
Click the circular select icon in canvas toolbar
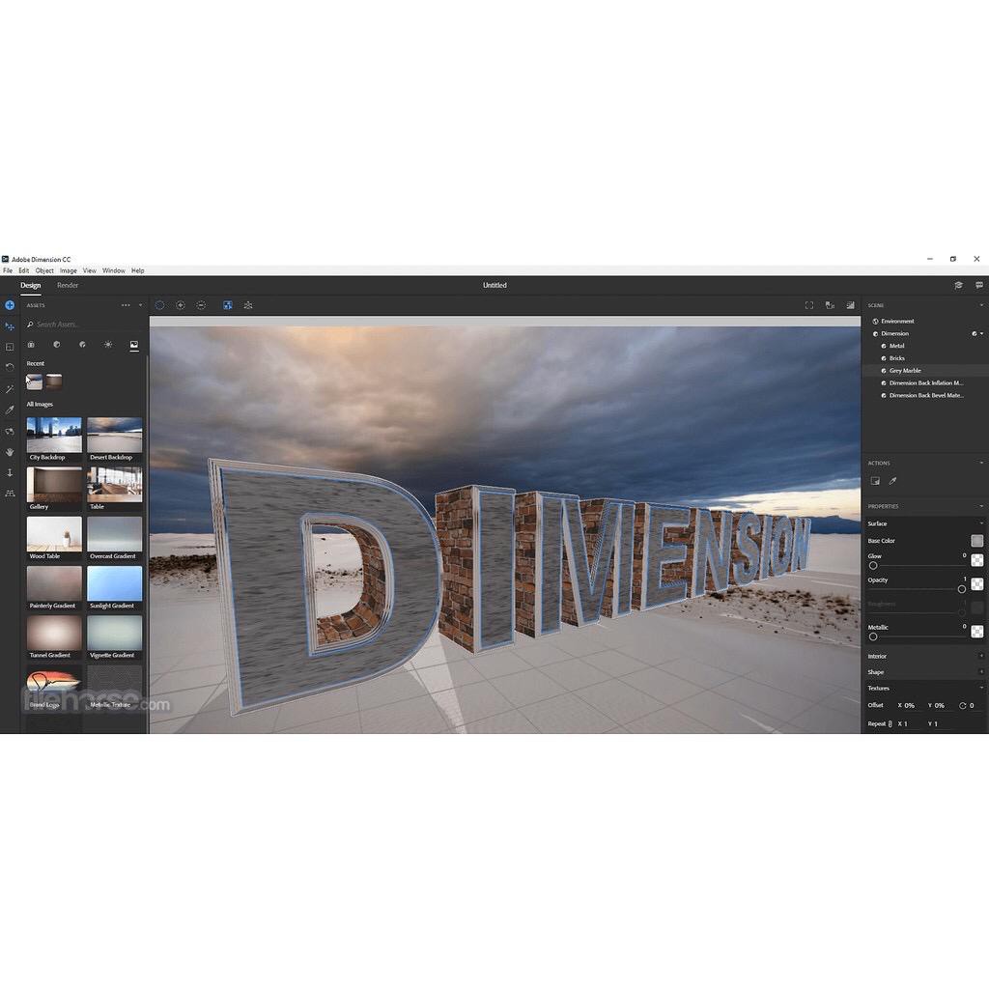(159, 305)
